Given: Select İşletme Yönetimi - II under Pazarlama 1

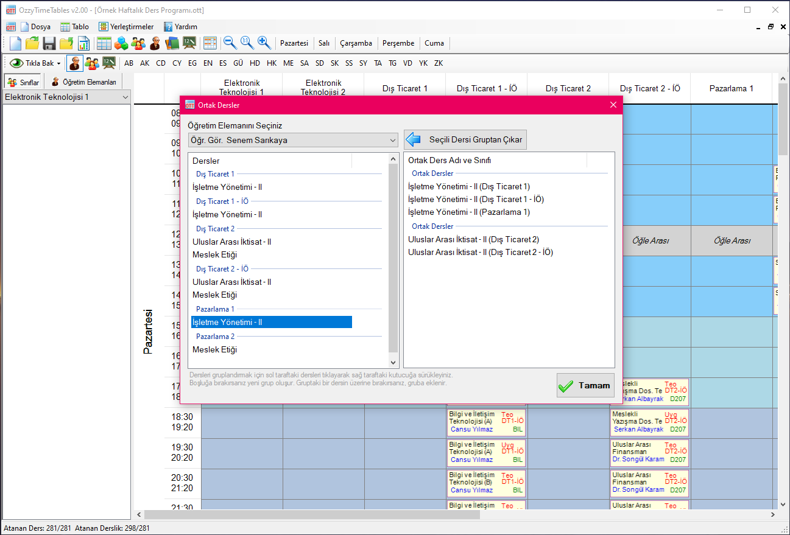Looking at the screenshot, I should tap(272, 322).
